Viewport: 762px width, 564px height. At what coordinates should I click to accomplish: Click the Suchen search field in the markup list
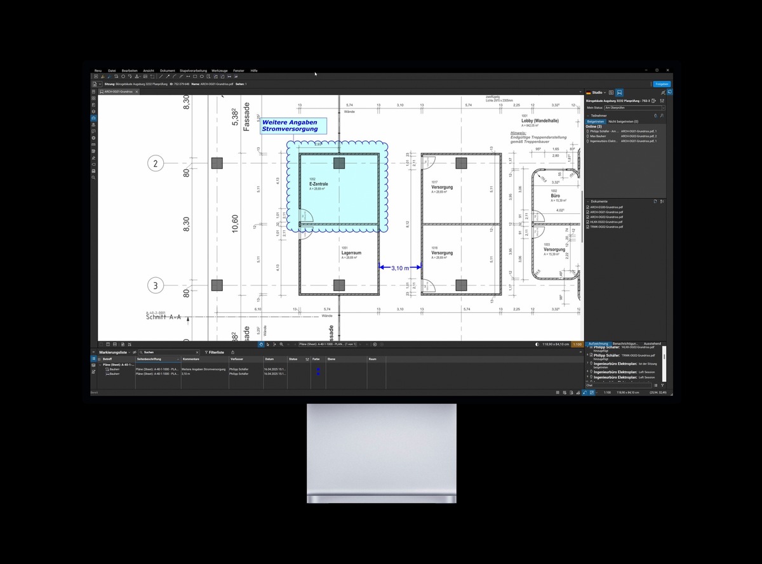168,352
